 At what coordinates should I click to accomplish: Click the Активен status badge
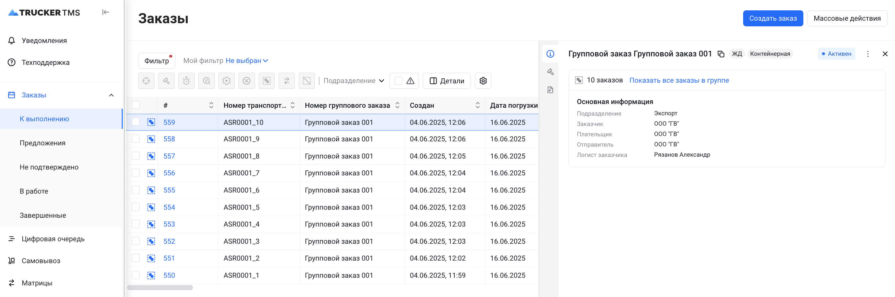(836, 54)
